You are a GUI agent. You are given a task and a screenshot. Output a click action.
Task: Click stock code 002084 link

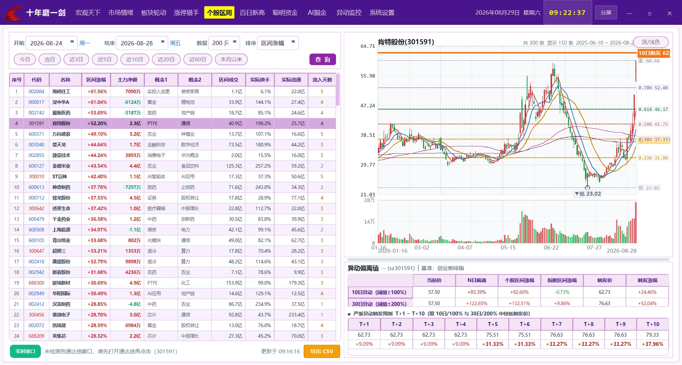[37, 91]
